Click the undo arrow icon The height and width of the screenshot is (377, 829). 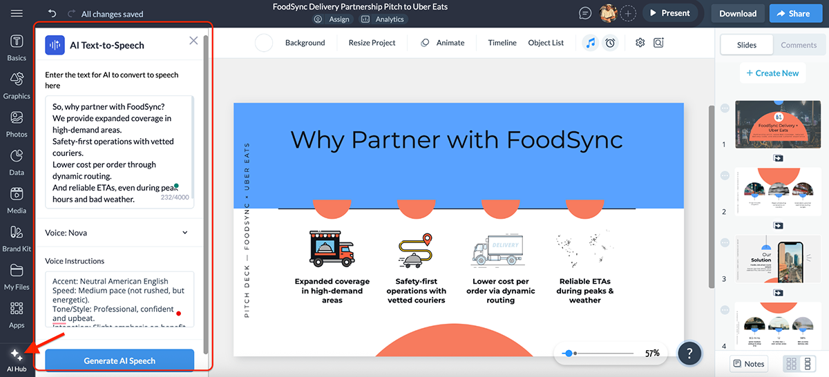point(53,13)
